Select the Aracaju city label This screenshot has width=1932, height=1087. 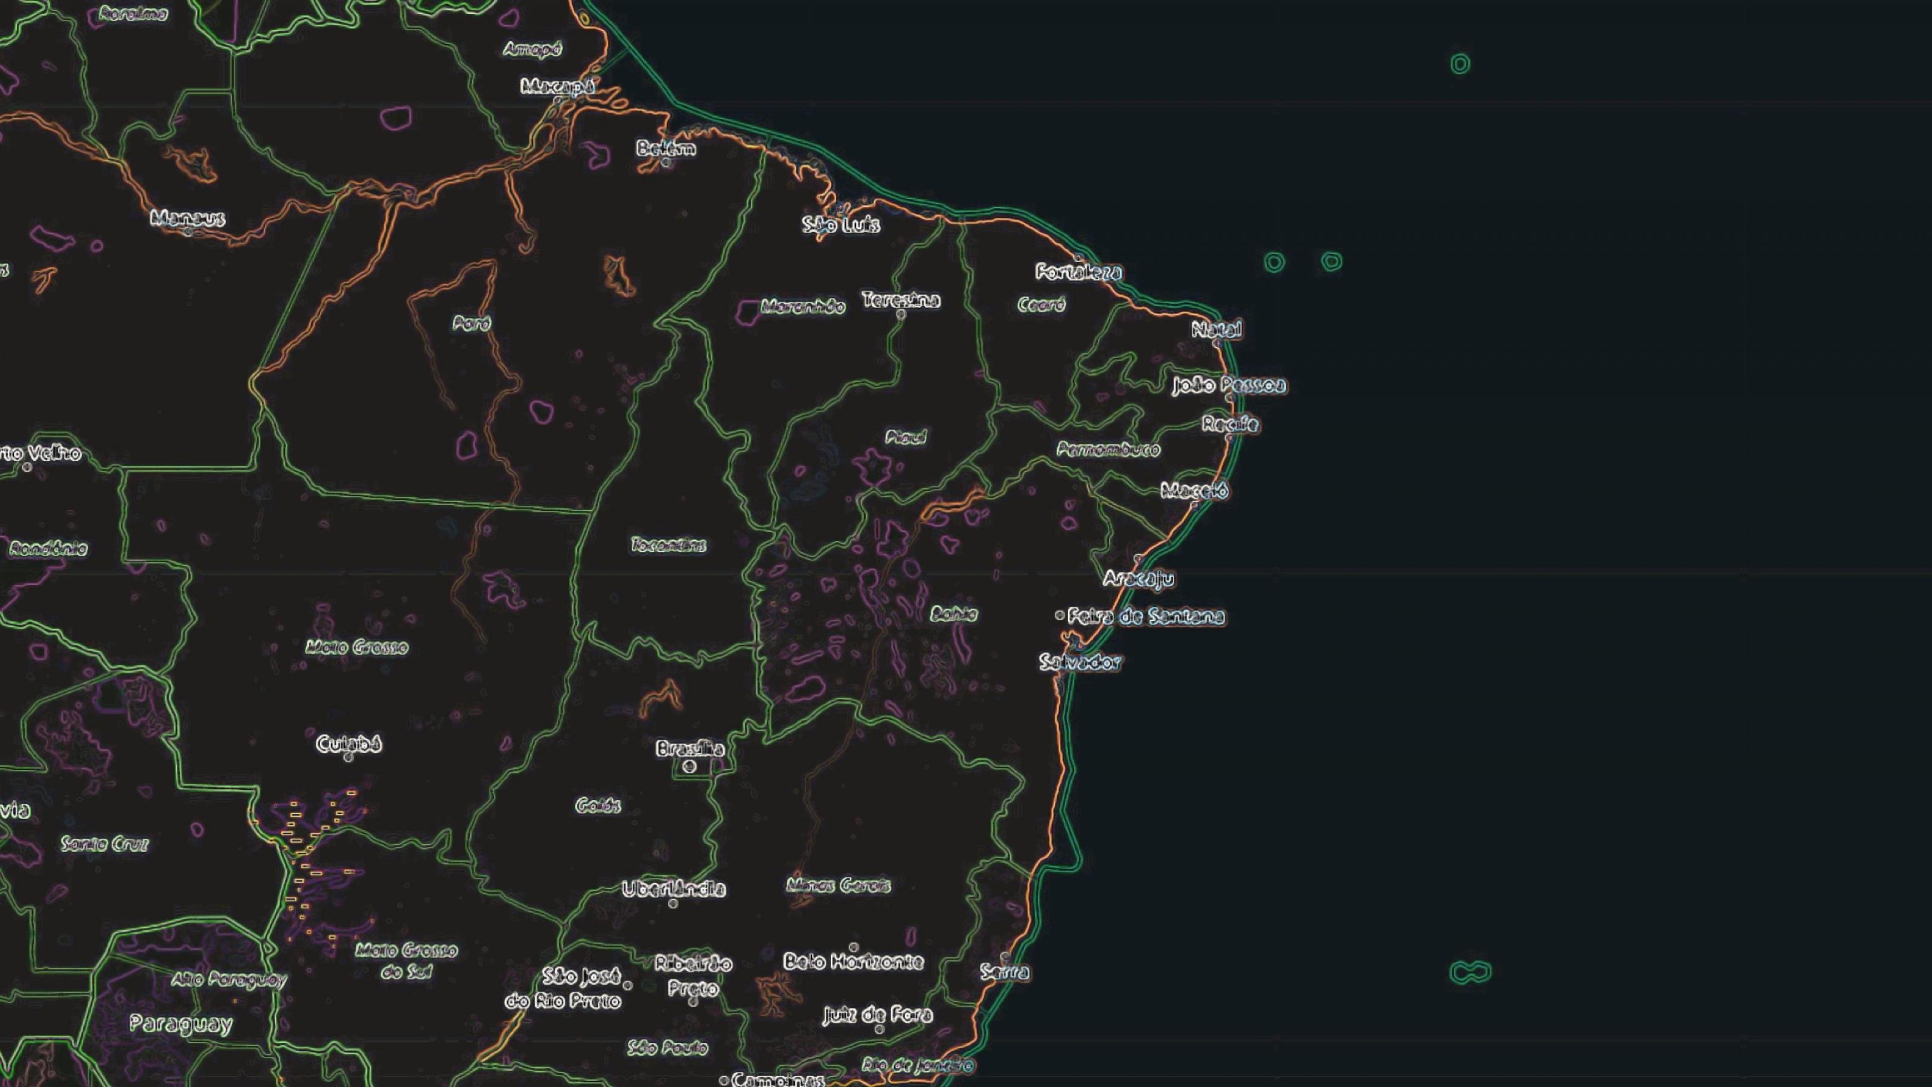pyautogui.click(x=1139, y=579)
